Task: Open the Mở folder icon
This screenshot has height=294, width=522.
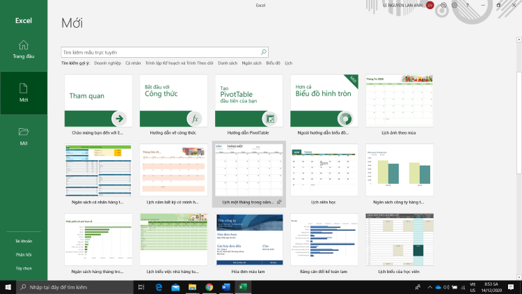Action: 23,132
